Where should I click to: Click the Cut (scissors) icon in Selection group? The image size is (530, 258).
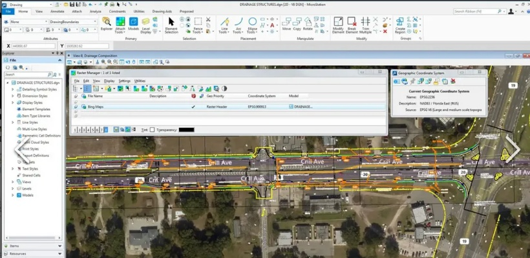(x=208, y=19)
